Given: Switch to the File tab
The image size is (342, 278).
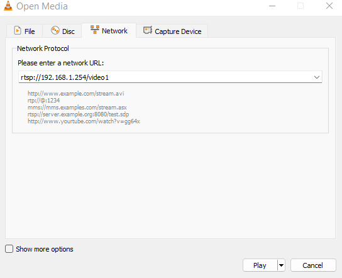Looking at the screenshot, I should coord(25,31).
